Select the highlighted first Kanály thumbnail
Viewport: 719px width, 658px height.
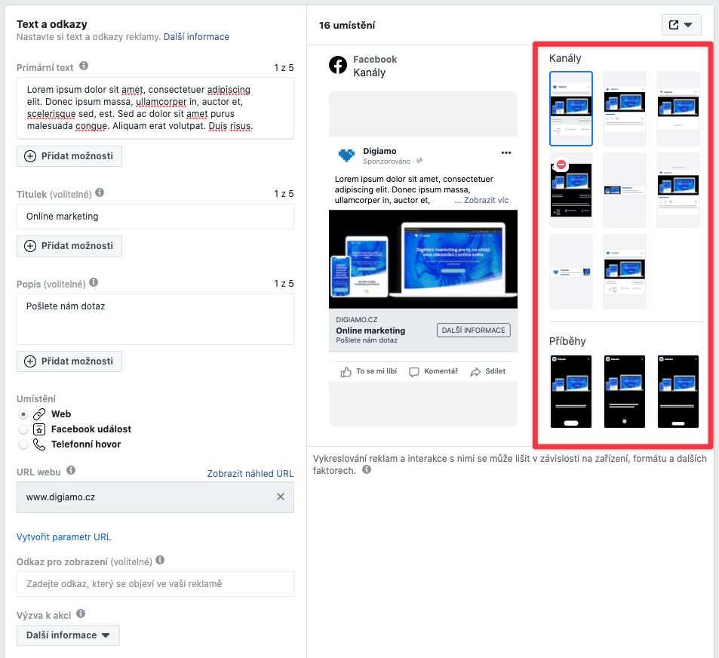[x=571, y=109]
